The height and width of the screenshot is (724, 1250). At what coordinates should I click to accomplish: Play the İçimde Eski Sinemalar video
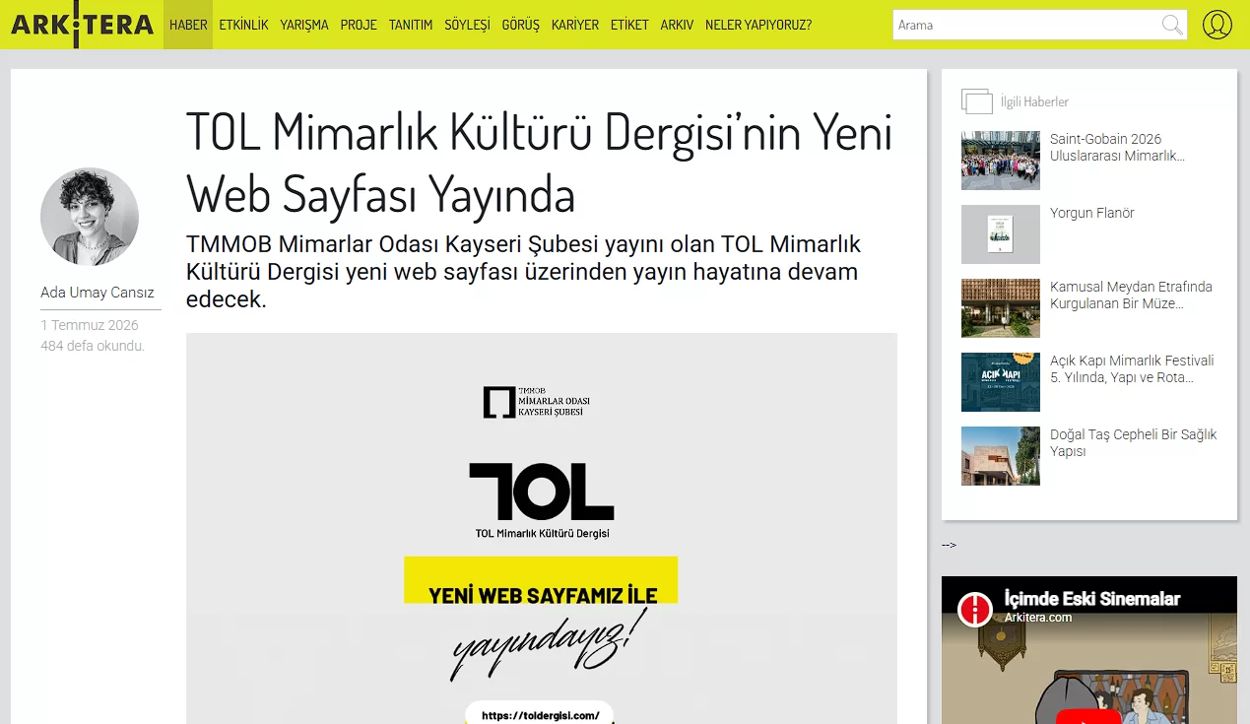[1088, 717]
